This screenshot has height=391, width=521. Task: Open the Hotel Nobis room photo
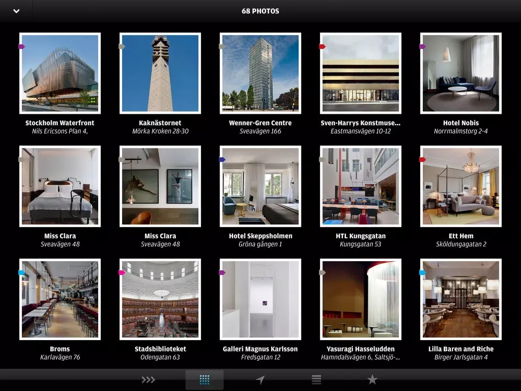(x=461, y=73)
